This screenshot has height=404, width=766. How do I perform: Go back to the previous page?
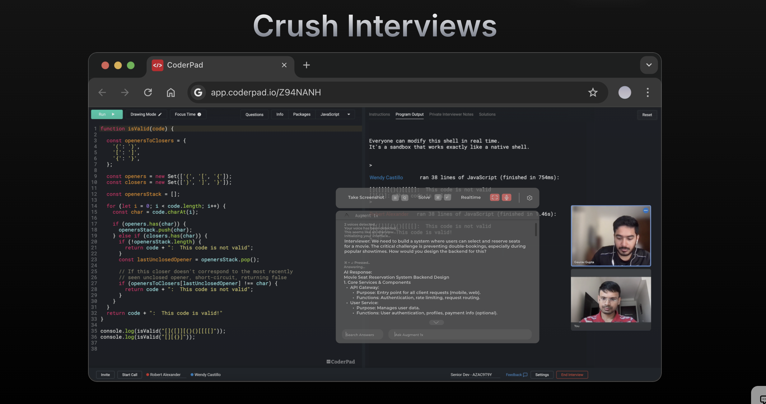[x=102, y=92]
